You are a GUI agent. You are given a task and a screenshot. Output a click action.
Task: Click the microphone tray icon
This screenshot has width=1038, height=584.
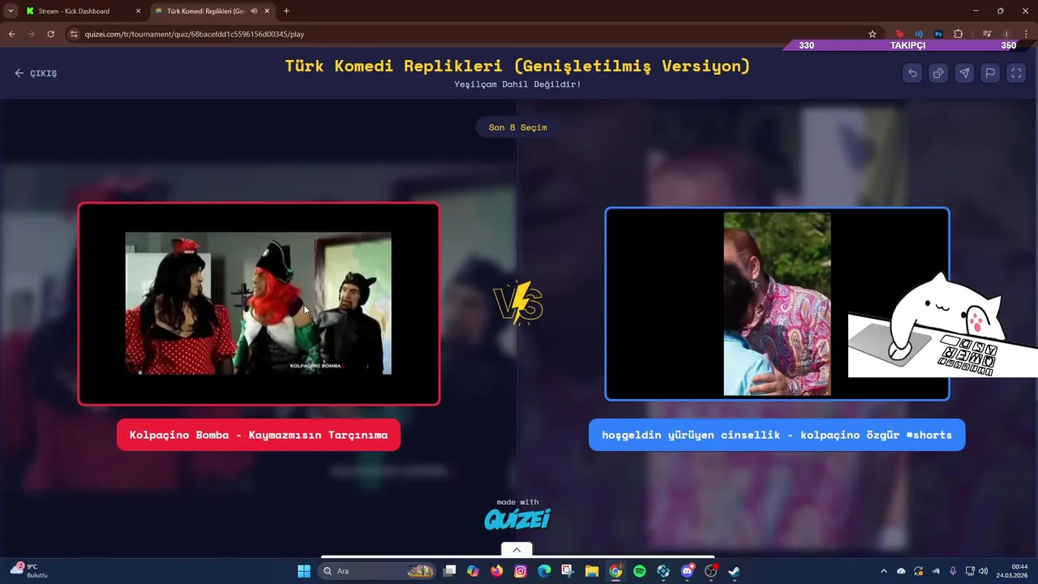(x=953, y=571)
